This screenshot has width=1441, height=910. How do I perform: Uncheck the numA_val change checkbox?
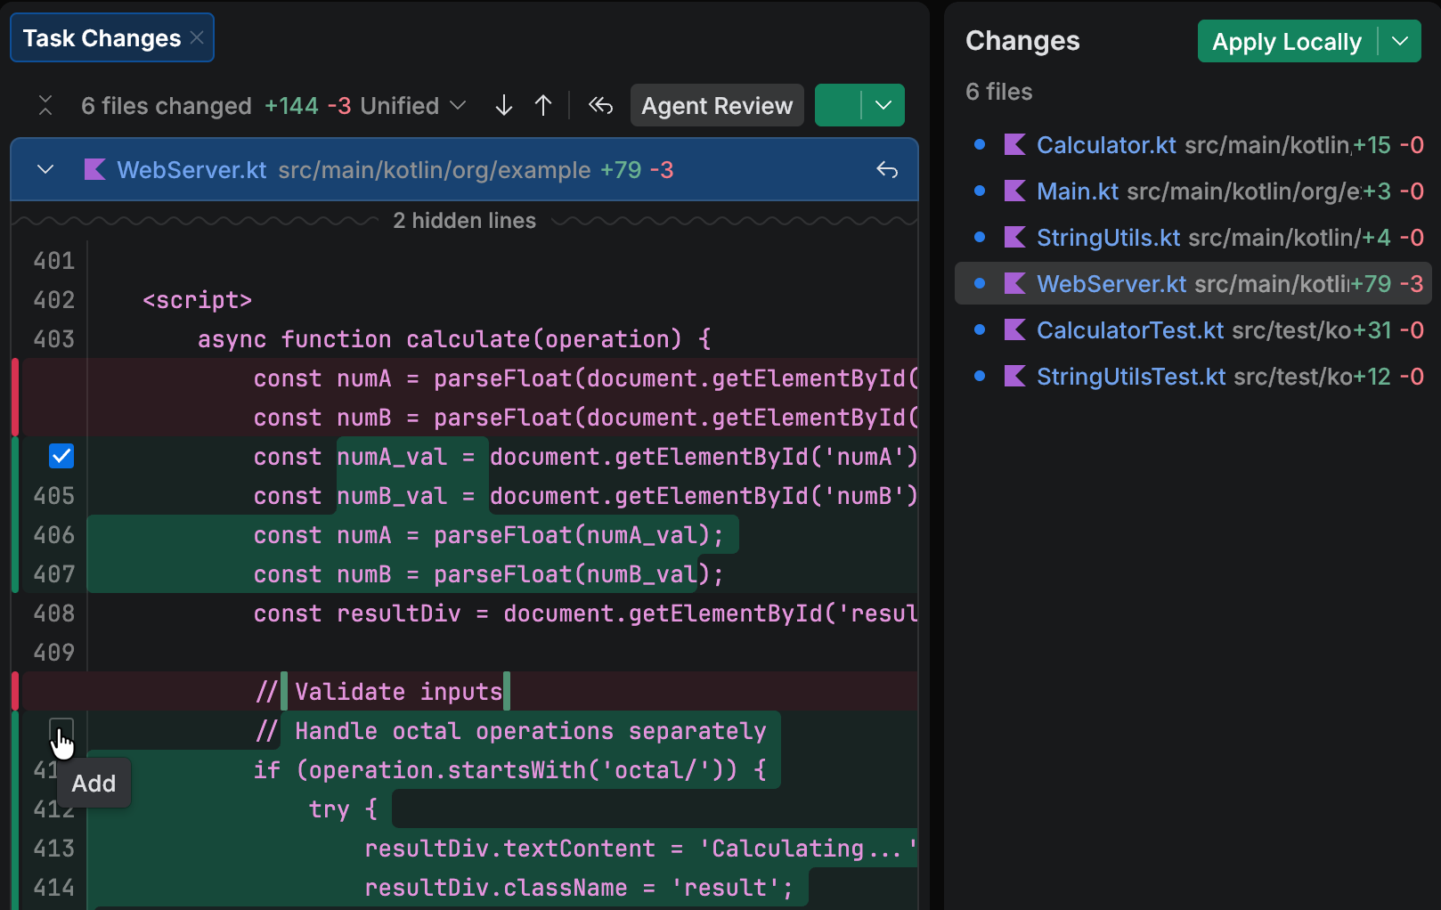click(61, 457)
